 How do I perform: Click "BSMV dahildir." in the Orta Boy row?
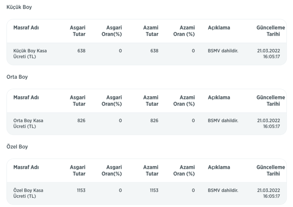click(x=223, y=120)
